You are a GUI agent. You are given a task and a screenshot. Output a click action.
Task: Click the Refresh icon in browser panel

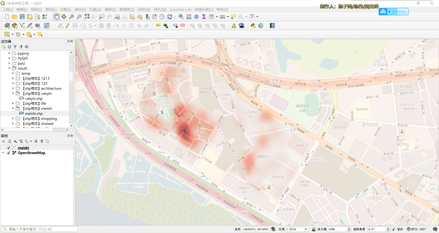point(9,47)
